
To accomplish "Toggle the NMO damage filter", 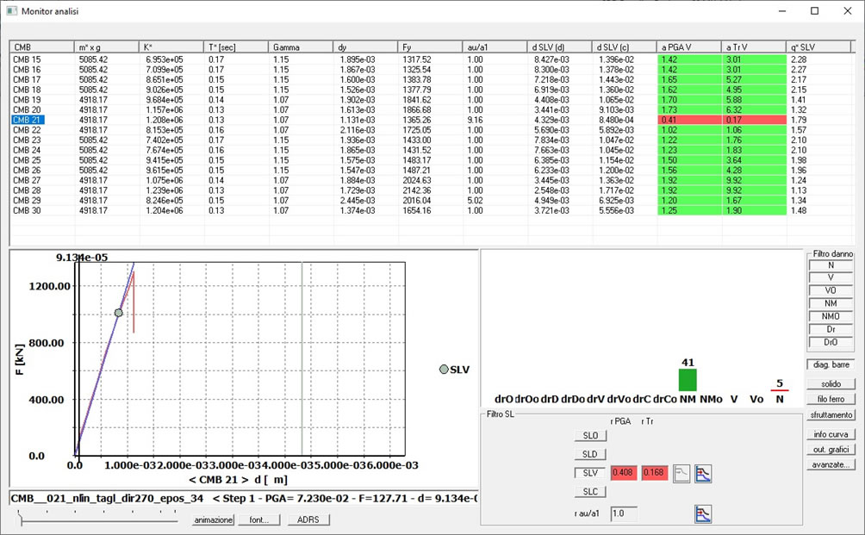I will [x=831, y=316].
